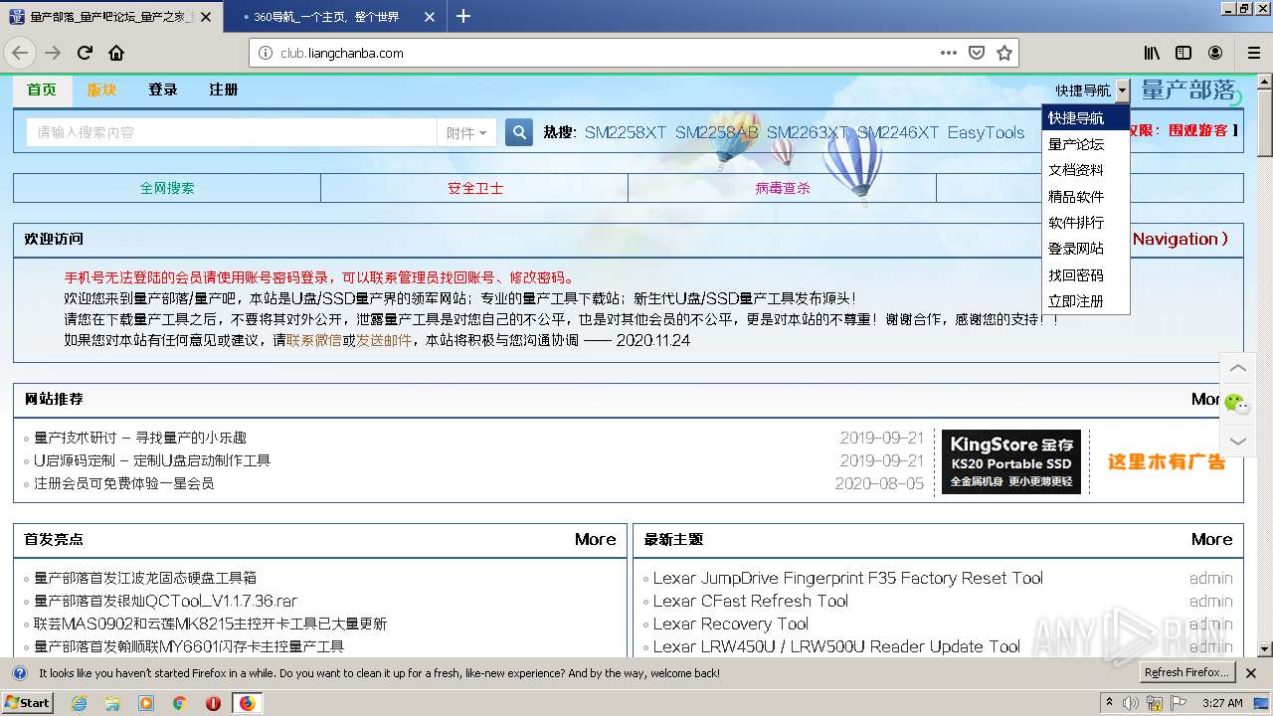Show hidden system tray icons
This screenshot has width=1273, height=716.
click(x=1110, y=703)
